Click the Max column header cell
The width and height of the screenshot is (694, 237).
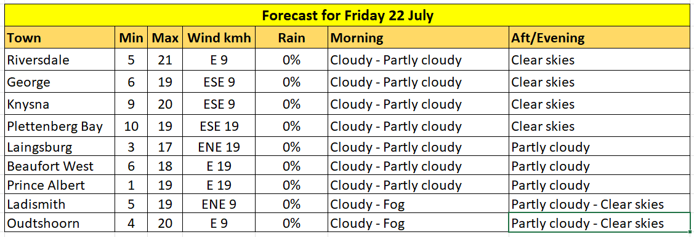pos(164,37)
